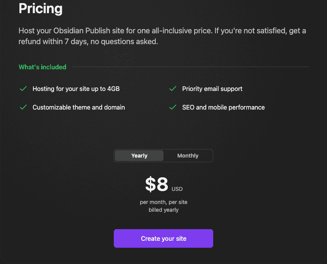Click the billed yearly note

(163, 210)
